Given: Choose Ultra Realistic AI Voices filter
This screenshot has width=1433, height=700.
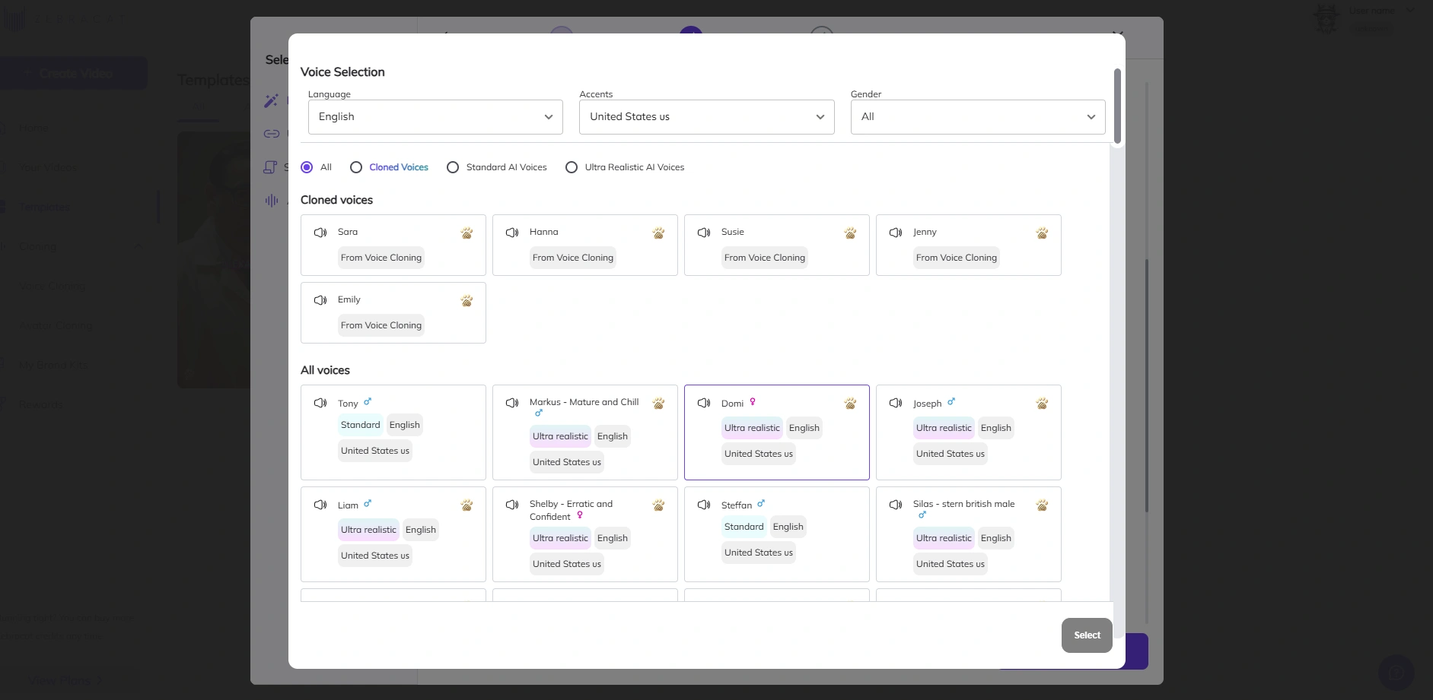Looking at the screenshot, I should coord(572,167).
